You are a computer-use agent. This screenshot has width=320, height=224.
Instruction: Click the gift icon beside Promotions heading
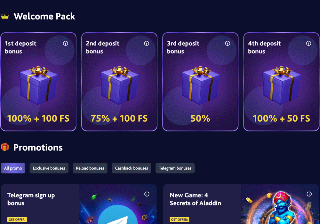5,147
